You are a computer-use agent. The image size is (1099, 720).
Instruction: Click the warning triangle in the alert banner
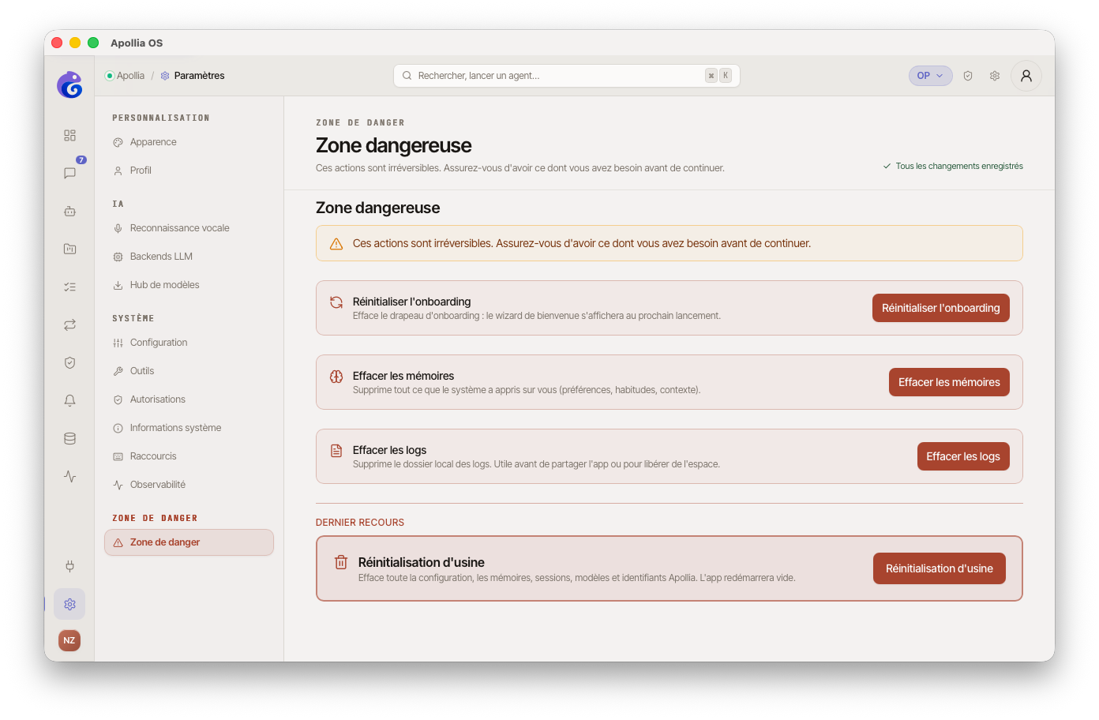click(336, 244)
